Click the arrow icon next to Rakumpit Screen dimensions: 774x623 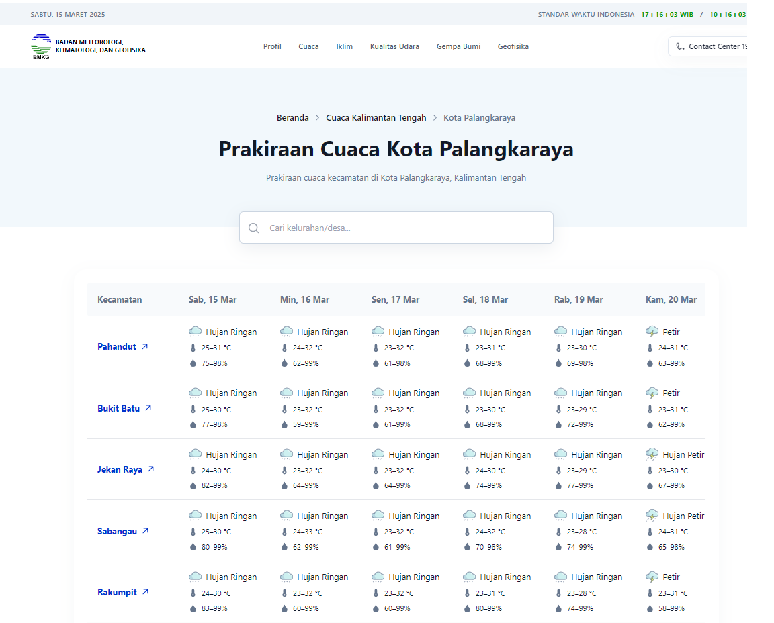(x=145, y=592)
